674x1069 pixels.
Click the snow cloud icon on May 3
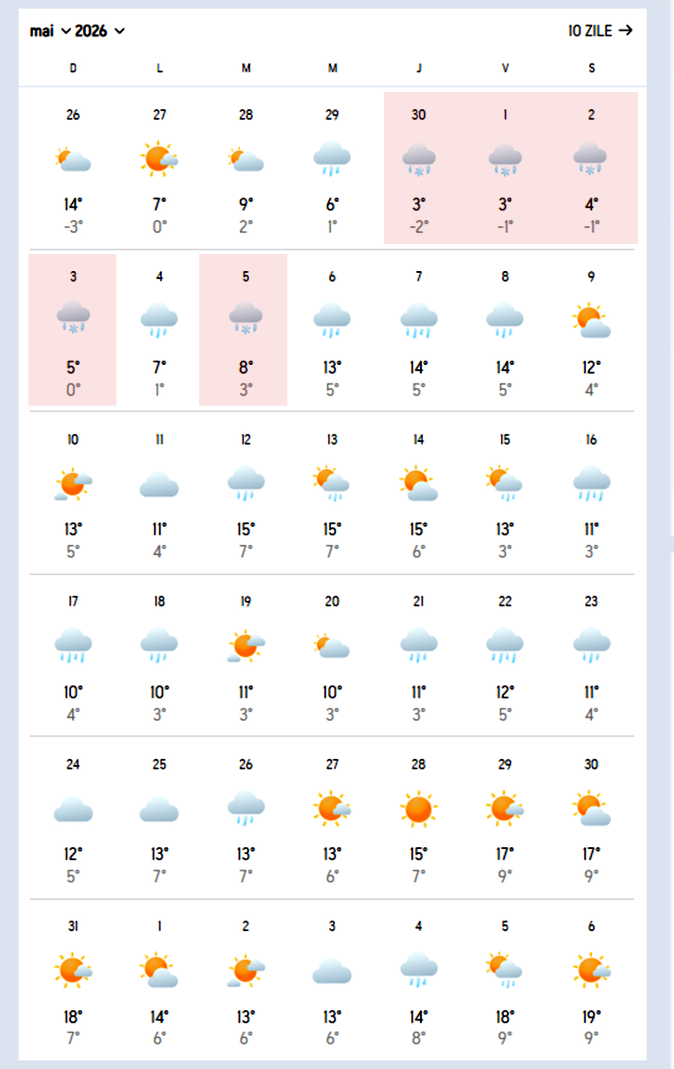click(x=73, y=317)
